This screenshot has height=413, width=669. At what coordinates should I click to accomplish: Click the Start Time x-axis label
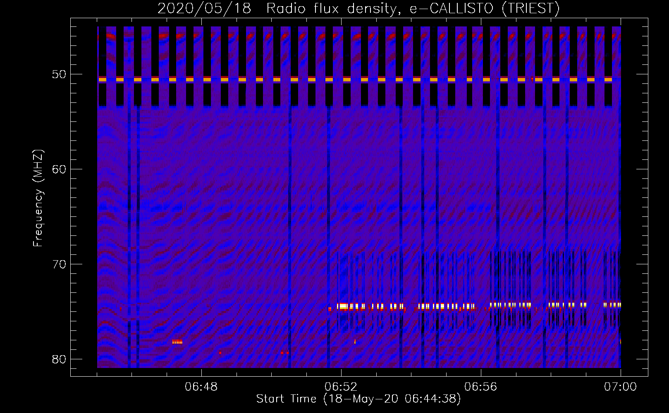point(358,399)
